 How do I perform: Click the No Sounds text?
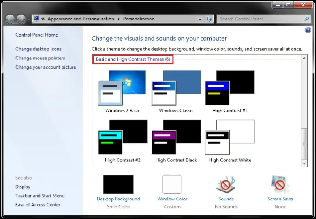point(226,207)
